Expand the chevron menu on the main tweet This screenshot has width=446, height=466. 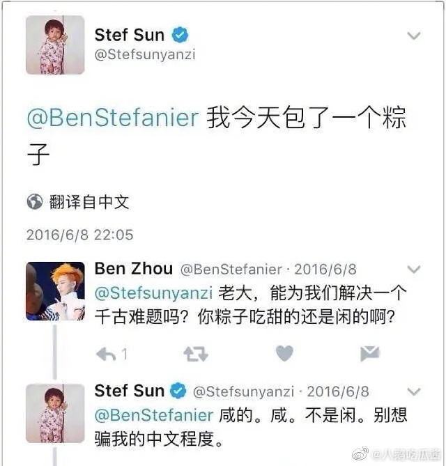414,36
